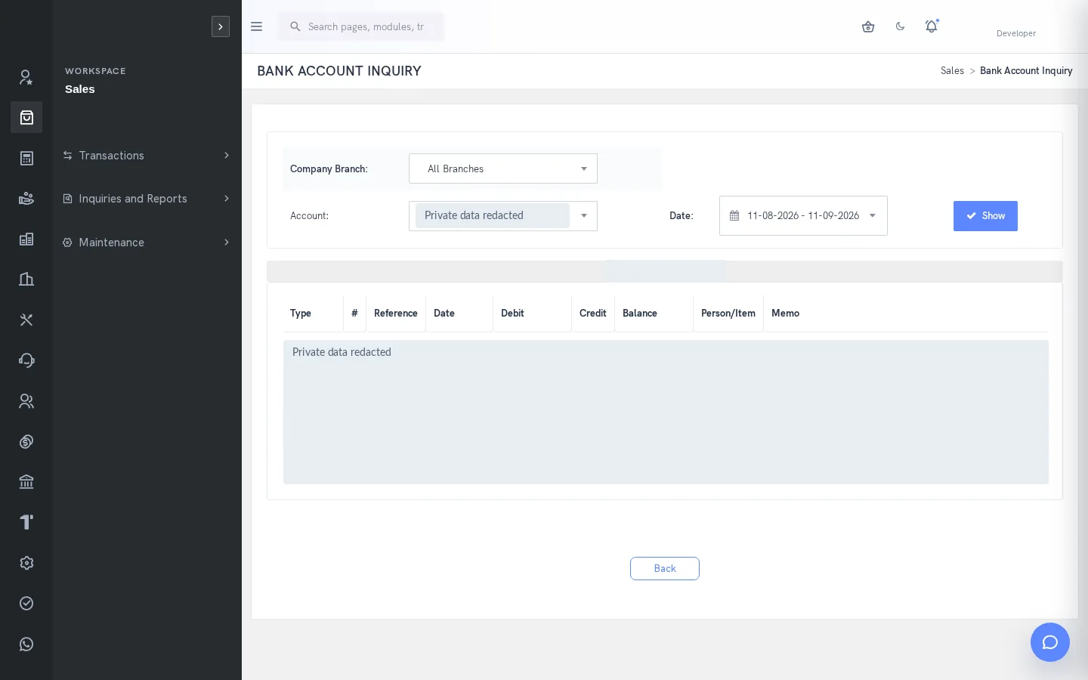Open the settings gear sidebar icon

(26, 563)
